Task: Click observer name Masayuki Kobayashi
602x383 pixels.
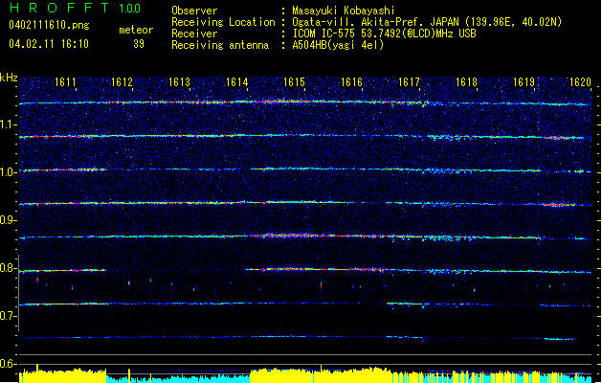Action: tap(345, 10)
